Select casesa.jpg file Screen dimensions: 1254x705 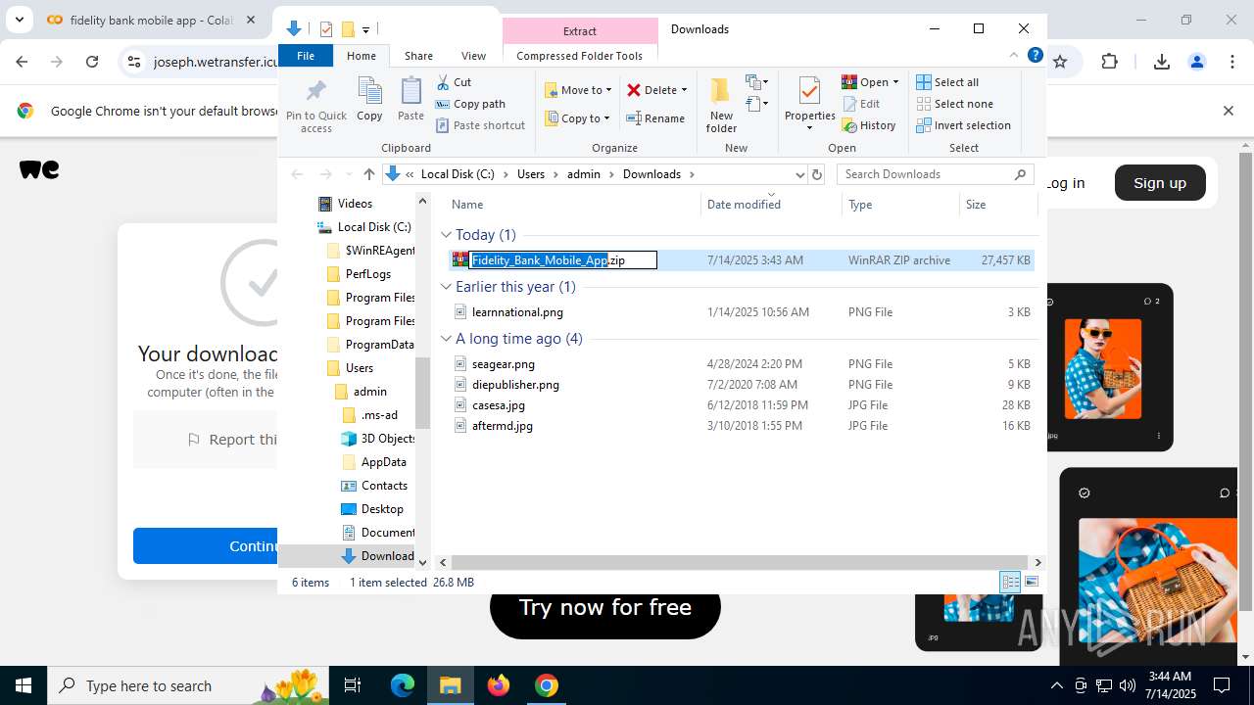coord(499,405)
